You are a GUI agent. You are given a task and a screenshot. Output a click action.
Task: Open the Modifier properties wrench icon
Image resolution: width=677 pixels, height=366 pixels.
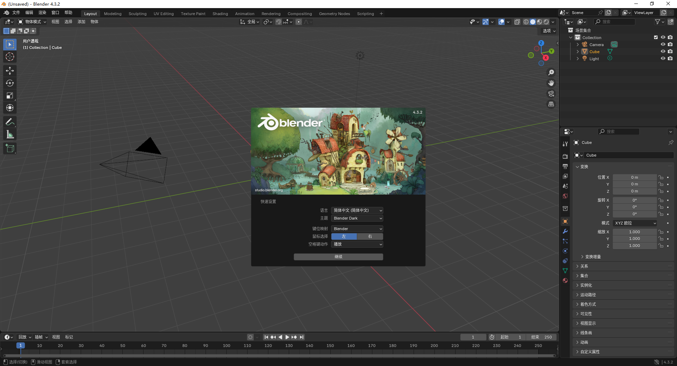(565, 231)
